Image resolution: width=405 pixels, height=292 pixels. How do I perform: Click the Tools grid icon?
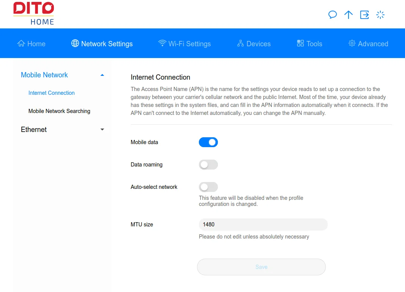(300, 43)
